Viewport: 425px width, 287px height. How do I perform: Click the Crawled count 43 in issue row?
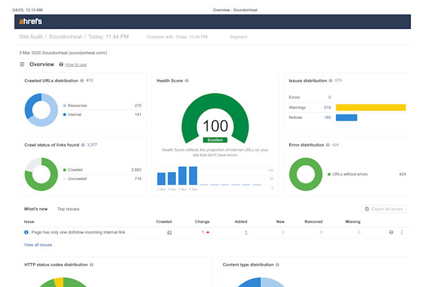[x=169, y=232]
